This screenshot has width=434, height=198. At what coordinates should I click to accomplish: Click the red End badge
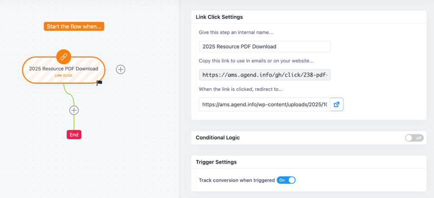(74, 135)
